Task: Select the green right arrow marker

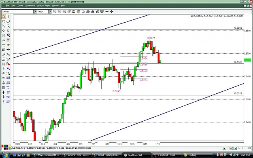Action: (x=8, y=50)
